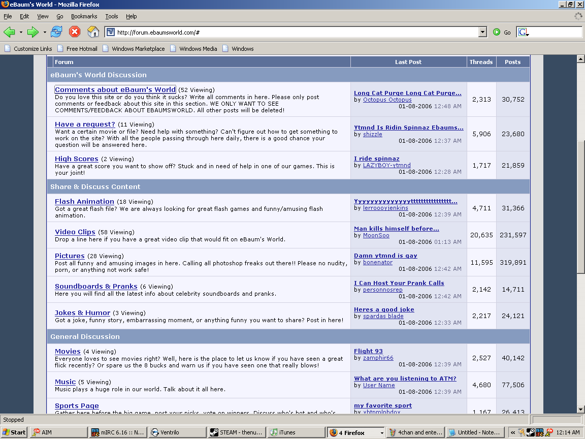Image resolution: width=585 pixels, height=439 pixels.
Task: Click the Soundboards & Pranks forum link
Action: pyautogui.click(x=96, y=286)
